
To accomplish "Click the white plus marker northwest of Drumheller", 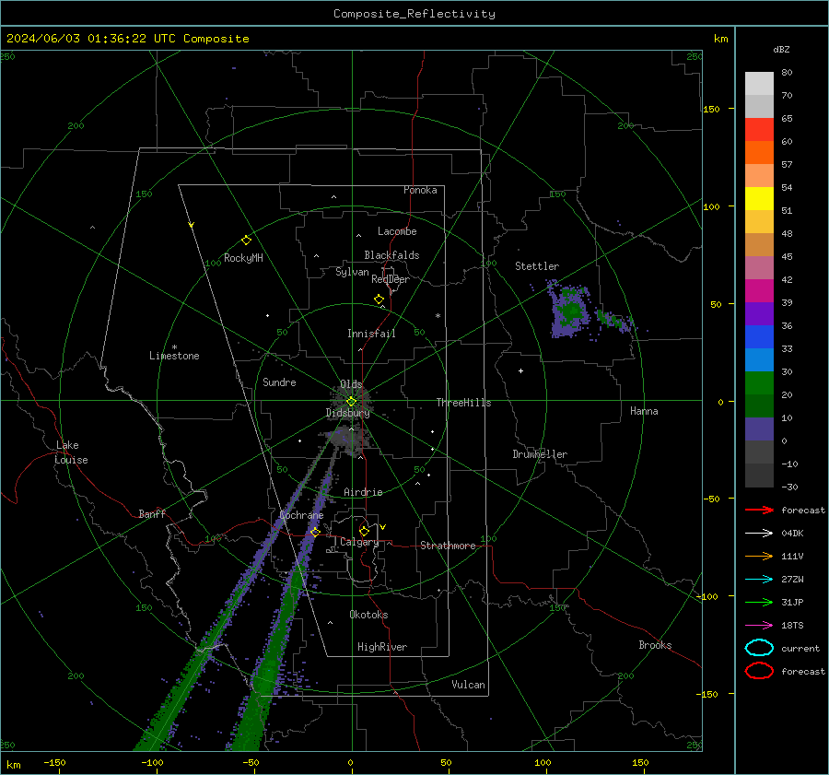I will [x=520, y=370].
